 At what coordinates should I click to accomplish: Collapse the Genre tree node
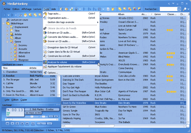coord(7,42)
